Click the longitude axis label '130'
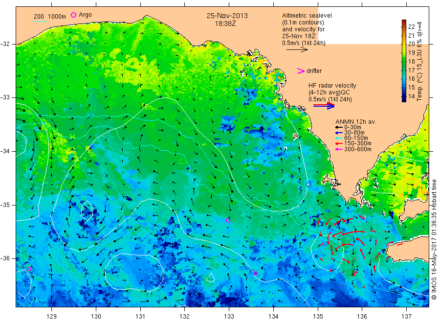Screen dimensions: 440x323 [96, 316]
